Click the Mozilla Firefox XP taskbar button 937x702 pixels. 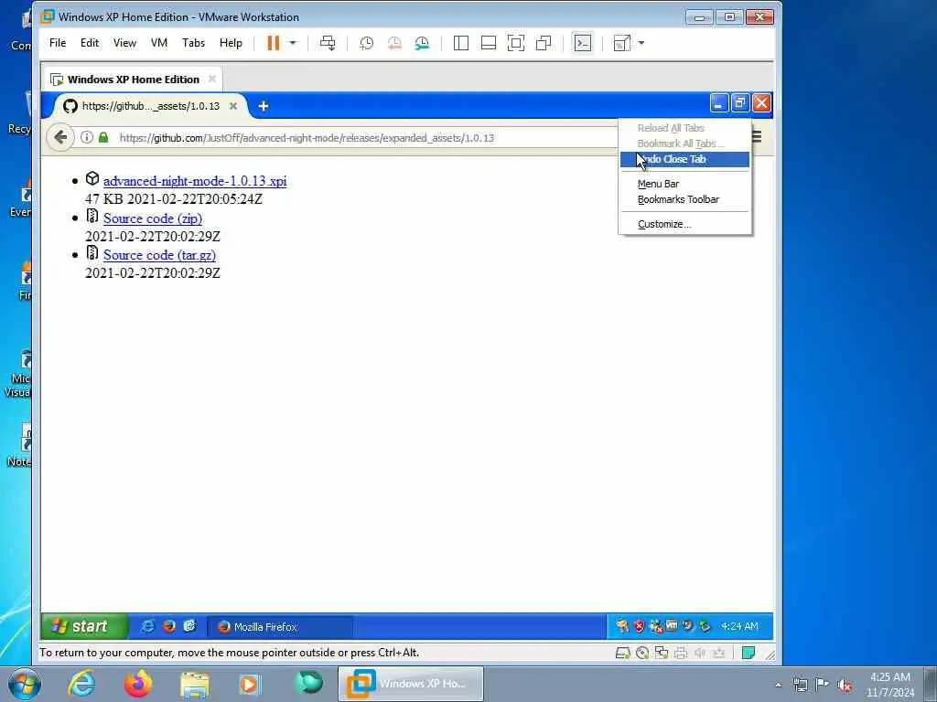pos(280,627)
